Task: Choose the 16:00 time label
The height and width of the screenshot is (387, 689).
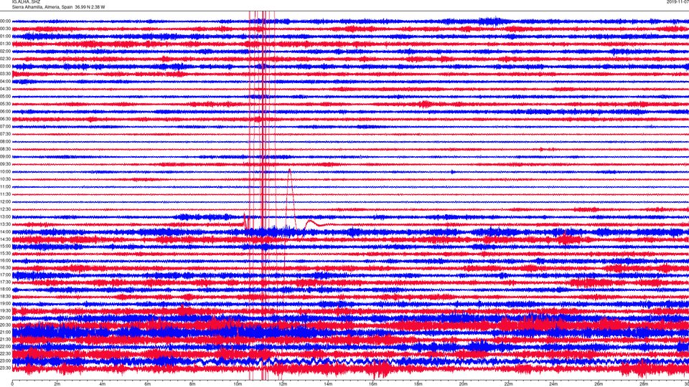Action: (x=5, y=261)
